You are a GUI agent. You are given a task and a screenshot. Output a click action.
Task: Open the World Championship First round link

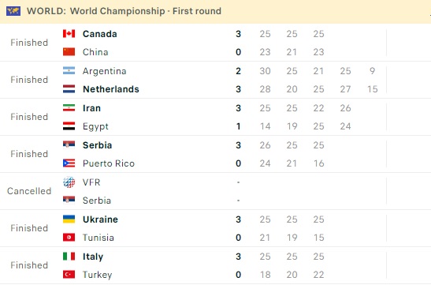click(x=146, y=11)
